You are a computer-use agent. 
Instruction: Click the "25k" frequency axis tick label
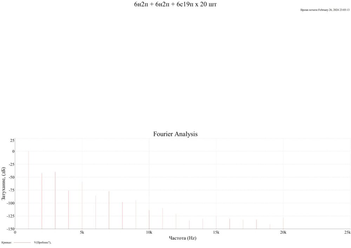point(347,232)
